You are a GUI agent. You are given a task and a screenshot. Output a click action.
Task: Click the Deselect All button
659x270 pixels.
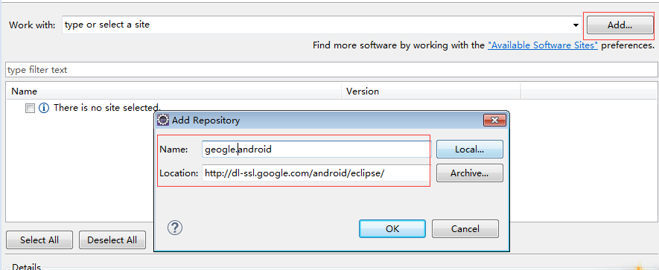112,240
